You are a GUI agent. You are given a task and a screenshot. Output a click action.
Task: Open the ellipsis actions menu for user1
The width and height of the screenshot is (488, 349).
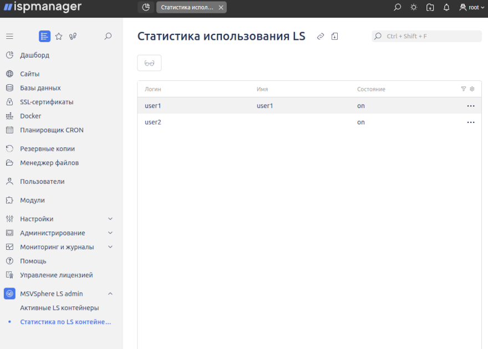(471, 106)
